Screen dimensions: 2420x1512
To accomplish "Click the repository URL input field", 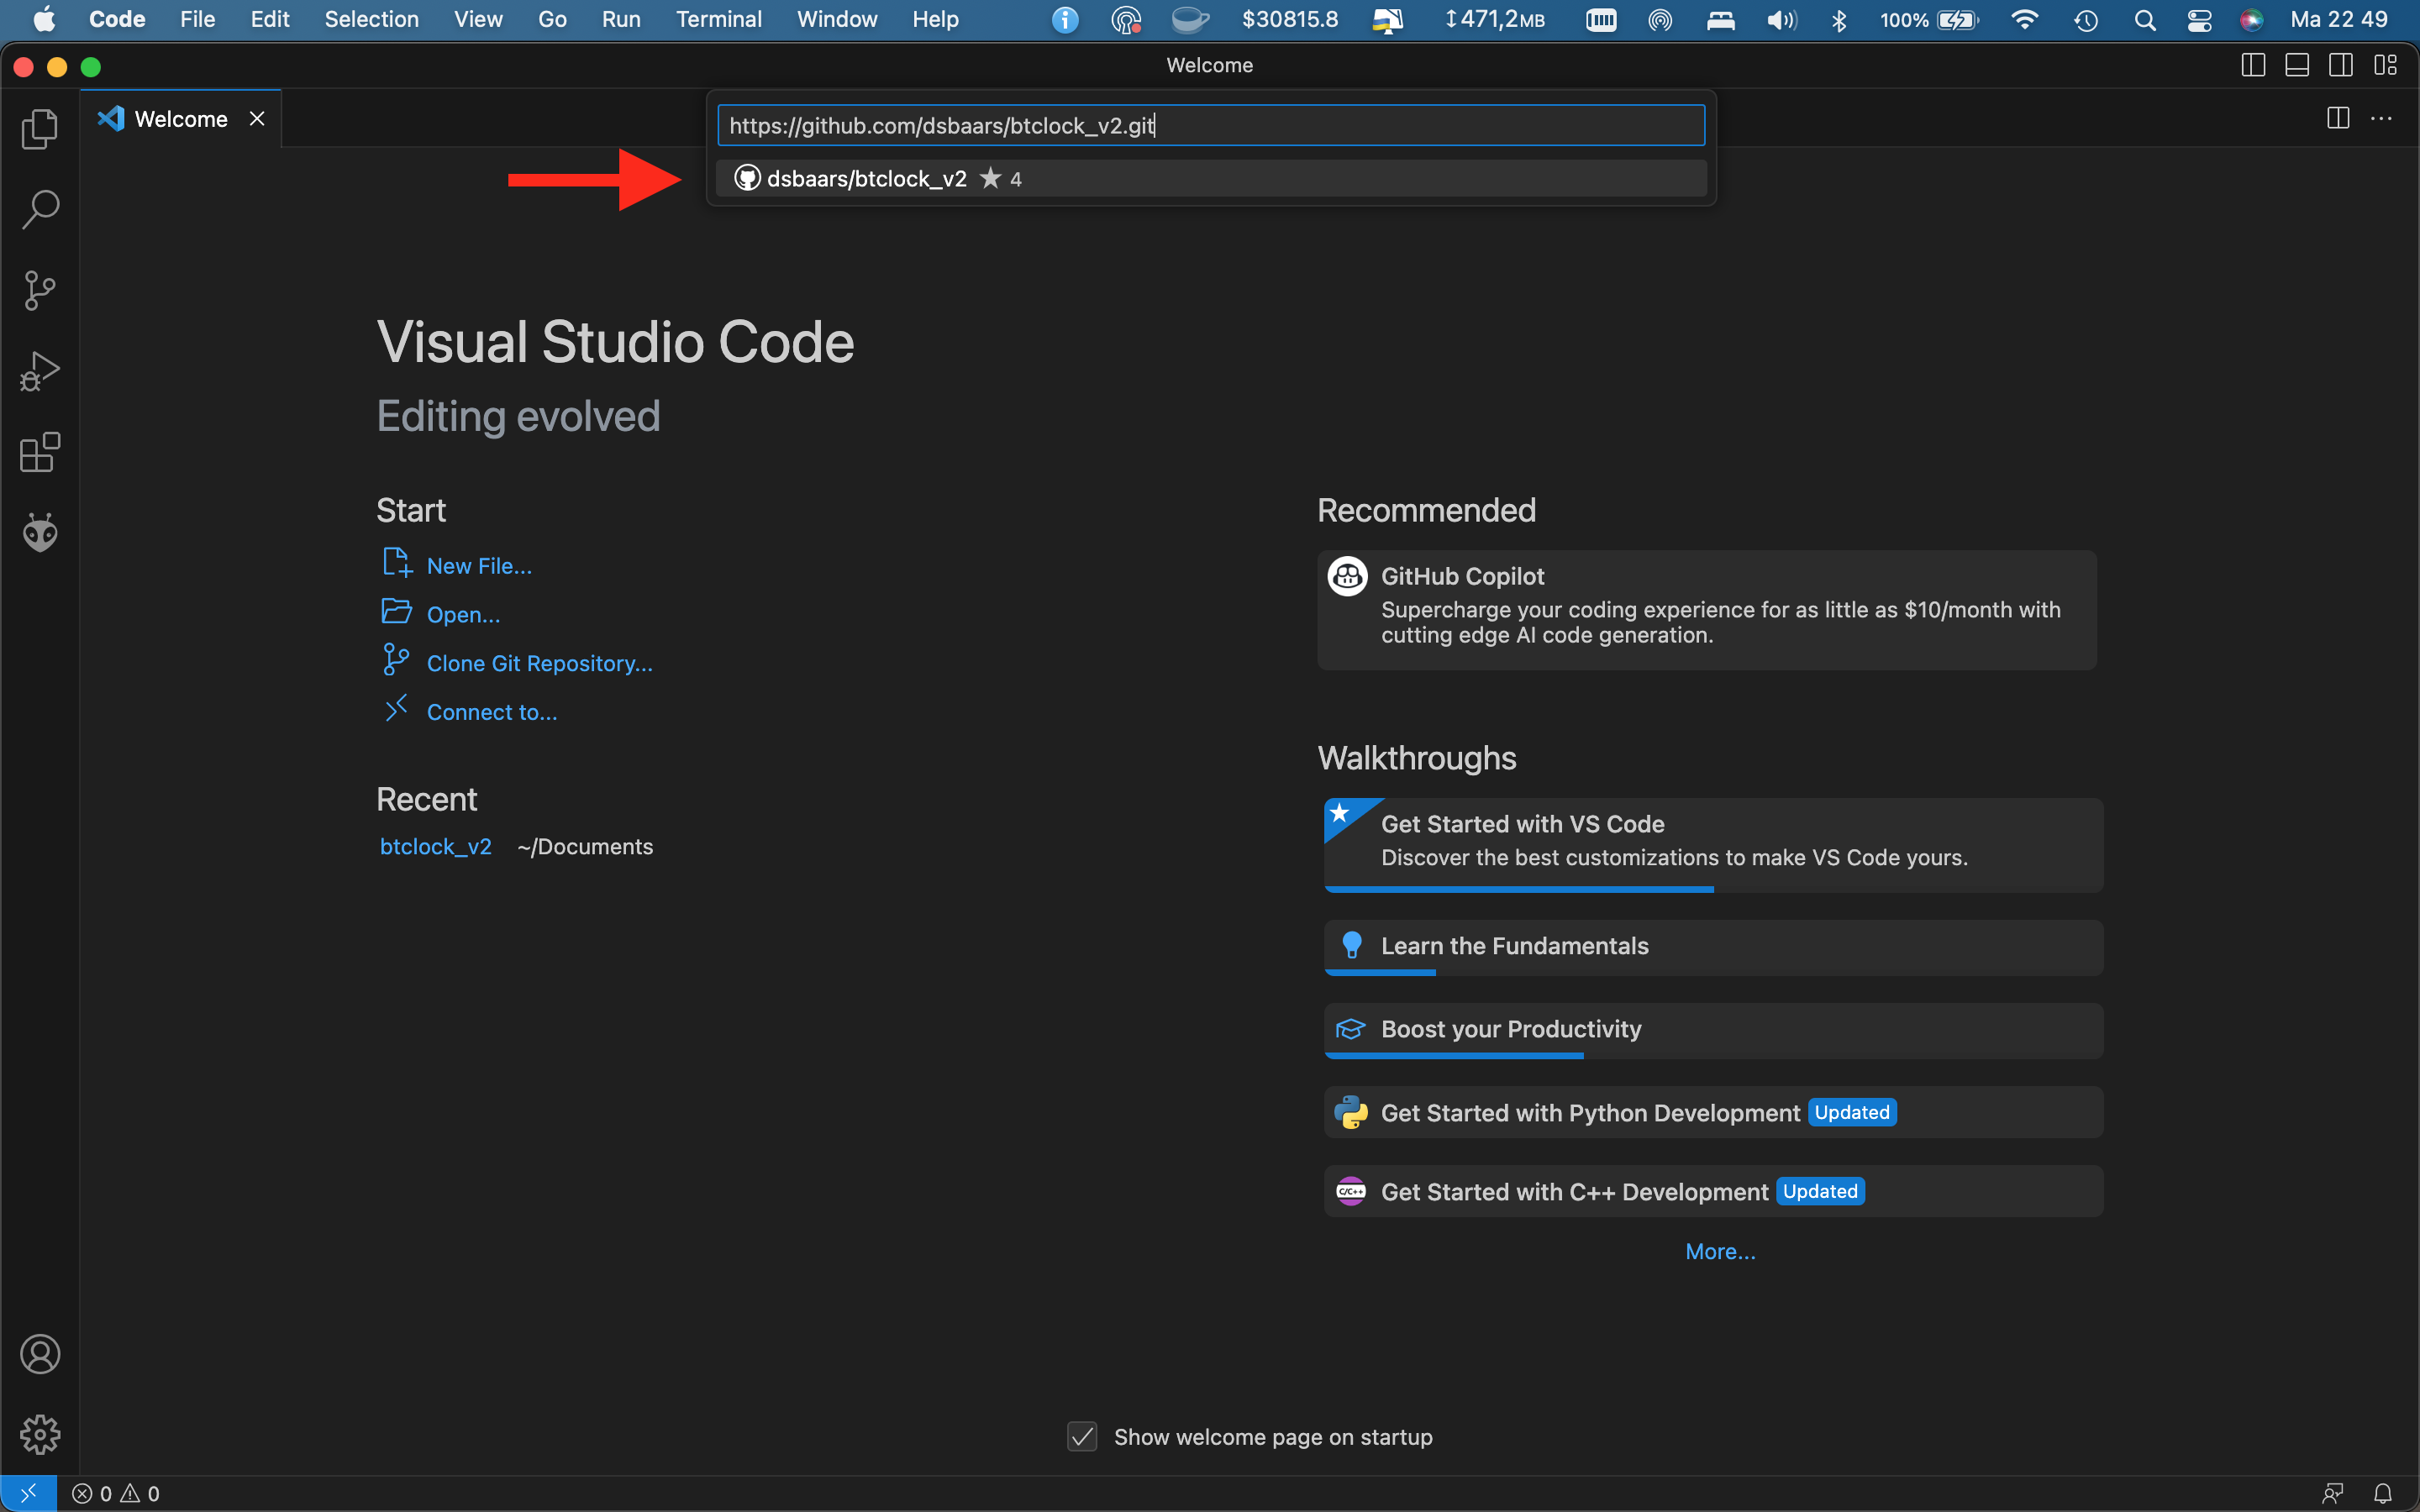I will (1210, 125).
